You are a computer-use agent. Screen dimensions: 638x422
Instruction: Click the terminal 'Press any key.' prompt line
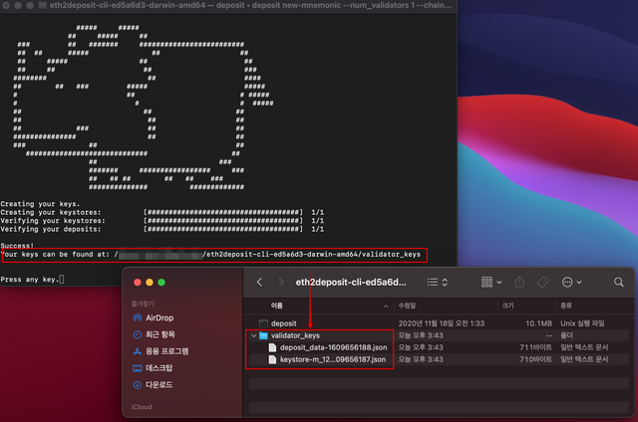click(33, 279)
